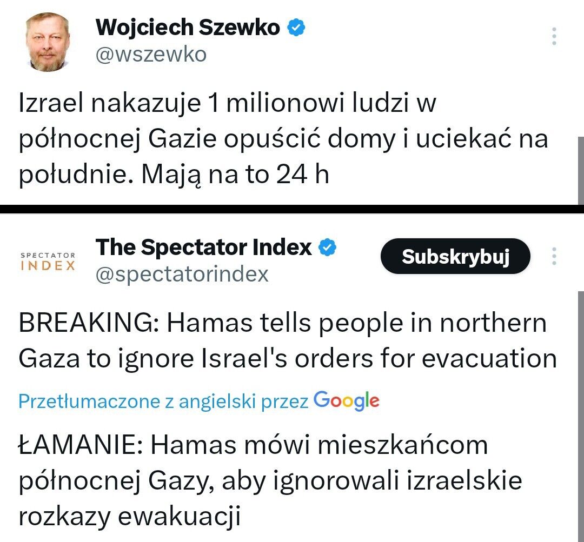Click the blue checkmark next to @spectatorindex

(328, 247)
